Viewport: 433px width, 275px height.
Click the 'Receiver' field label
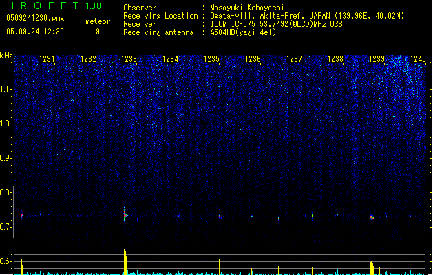point(140,24)
